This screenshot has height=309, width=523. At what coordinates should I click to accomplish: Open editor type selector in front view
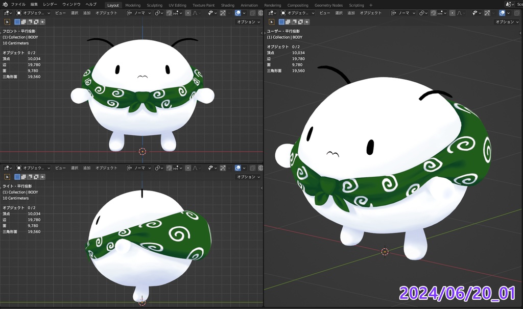(x=8, y=13)
